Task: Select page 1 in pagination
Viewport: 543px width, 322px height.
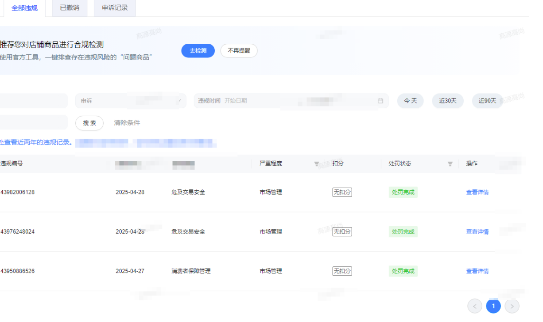Action: [493, 306]
